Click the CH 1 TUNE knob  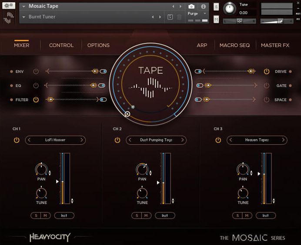(41, 193)
